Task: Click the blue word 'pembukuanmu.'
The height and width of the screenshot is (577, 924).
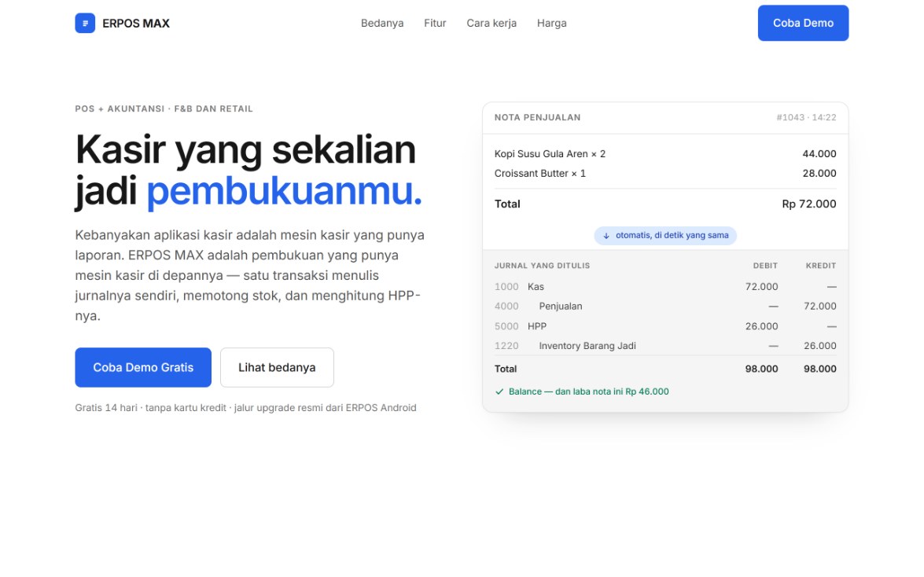Action: [284, 191]
